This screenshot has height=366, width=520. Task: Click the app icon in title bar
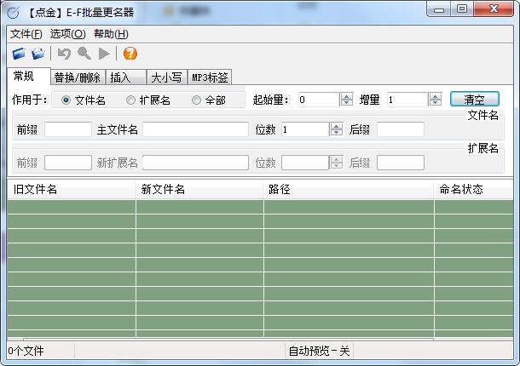pos(13,11)
